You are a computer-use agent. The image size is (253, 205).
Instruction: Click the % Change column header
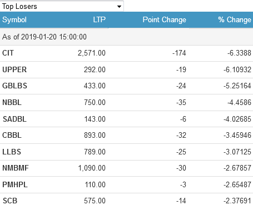235,19
